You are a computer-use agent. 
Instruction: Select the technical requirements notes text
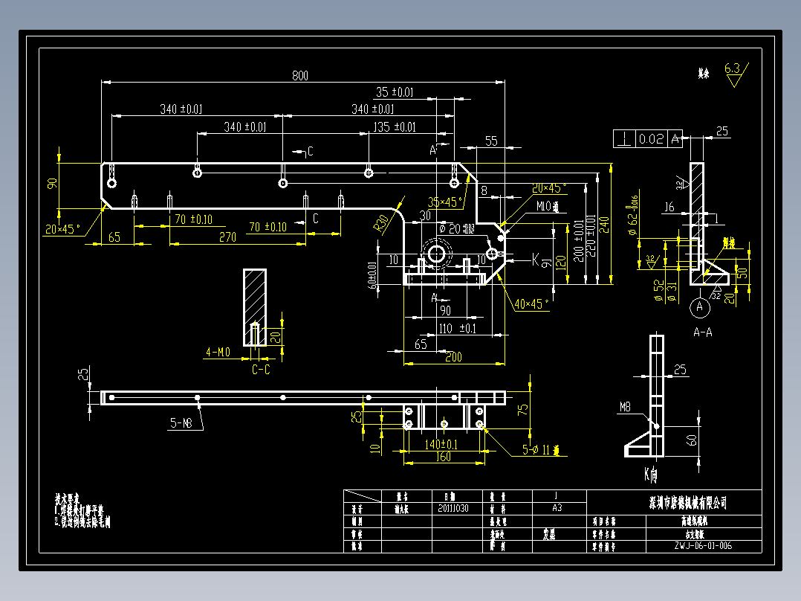click(x=82, y=510)
